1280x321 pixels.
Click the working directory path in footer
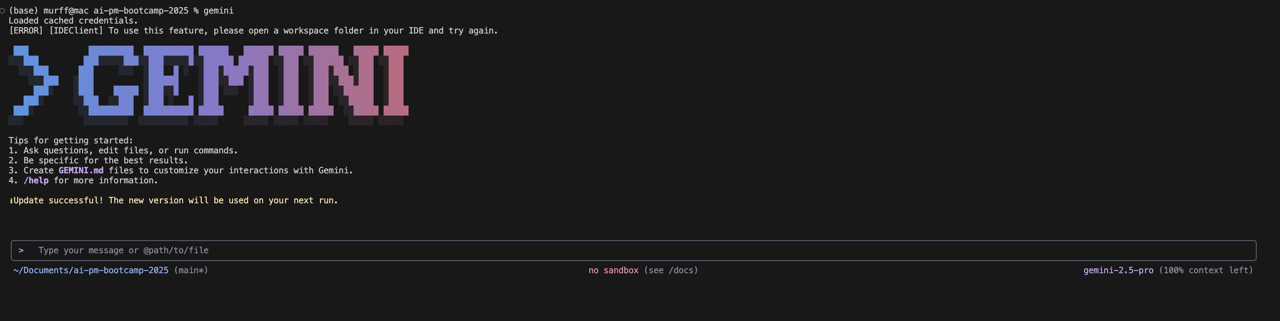coord(90,270)
